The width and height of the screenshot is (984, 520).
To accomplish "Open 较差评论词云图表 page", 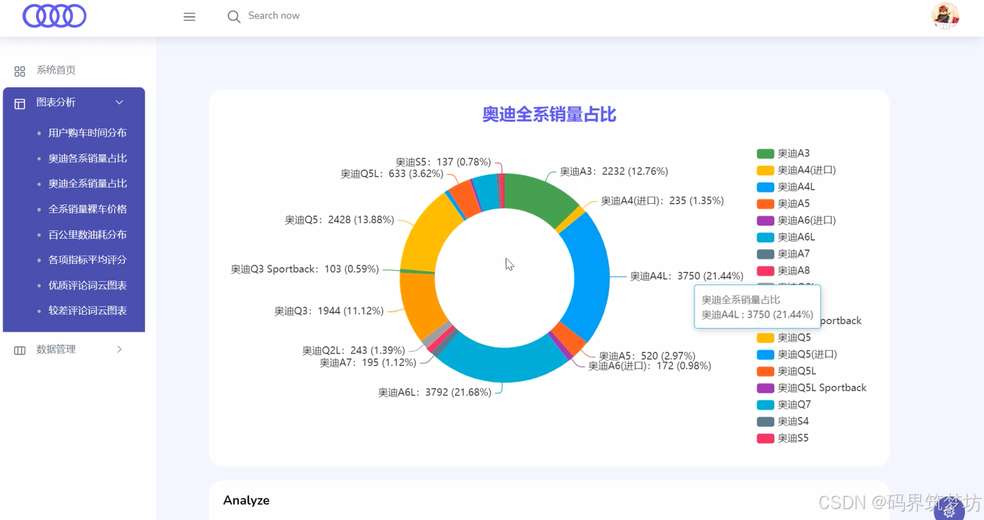I will click(87, 311).
